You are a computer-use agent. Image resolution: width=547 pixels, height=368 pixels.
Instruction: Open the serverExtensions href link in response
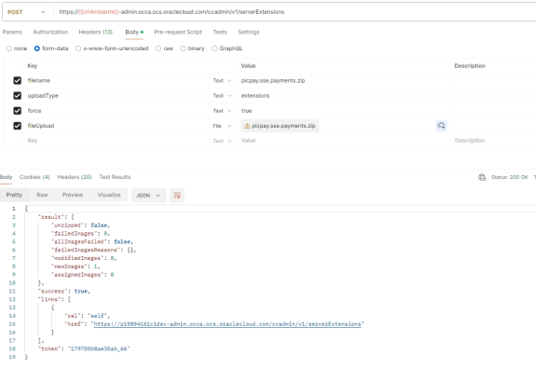[227, 324]
